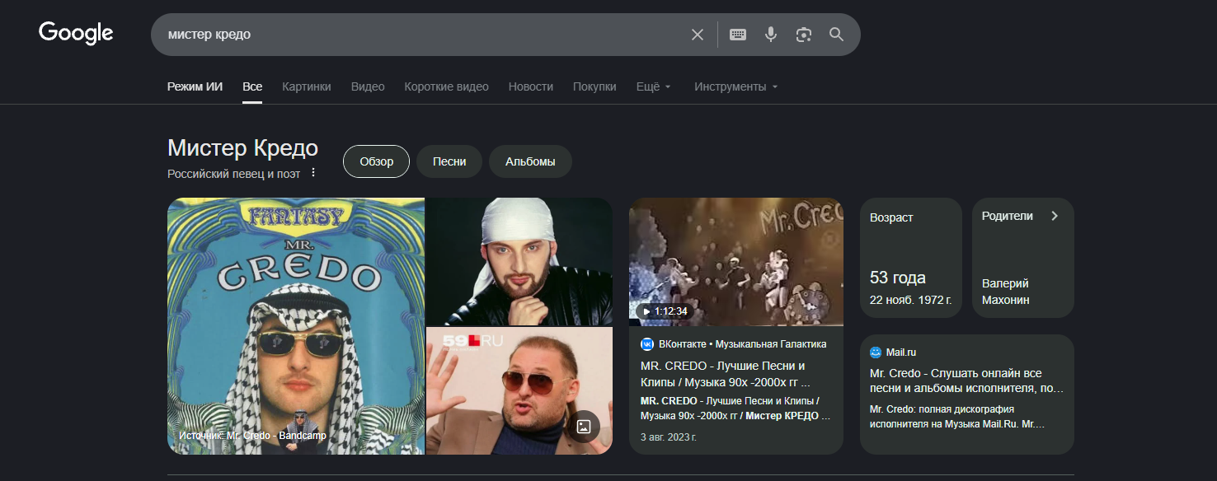Open the photo of man in white bandana

519,261
